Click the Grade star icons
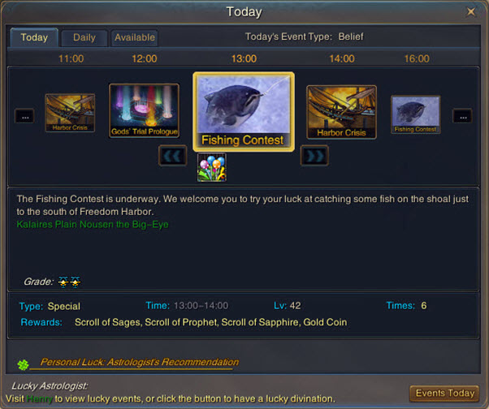This screenshot has width=489, height=409. point(69,282)
